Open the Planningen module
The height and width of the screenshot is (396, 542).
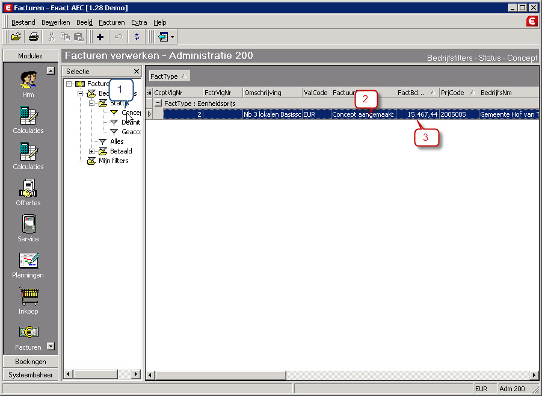(x=28, y=265)
